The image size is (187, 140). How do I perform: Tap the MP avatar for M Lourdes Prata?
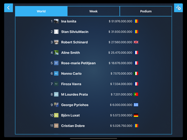56,94
